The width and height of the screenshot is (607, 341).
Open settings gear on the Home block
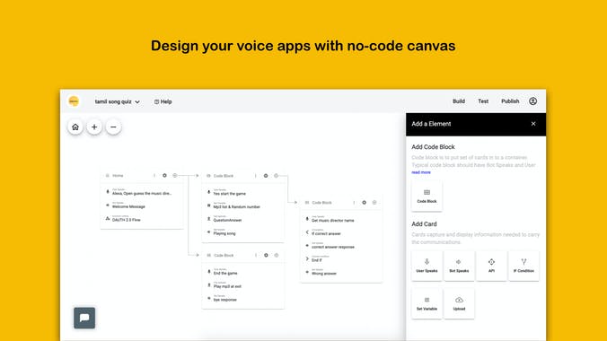point(164,175)
